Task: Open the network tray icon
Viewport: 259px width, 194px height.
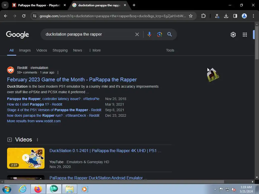Action: click(x=227, y=189)
